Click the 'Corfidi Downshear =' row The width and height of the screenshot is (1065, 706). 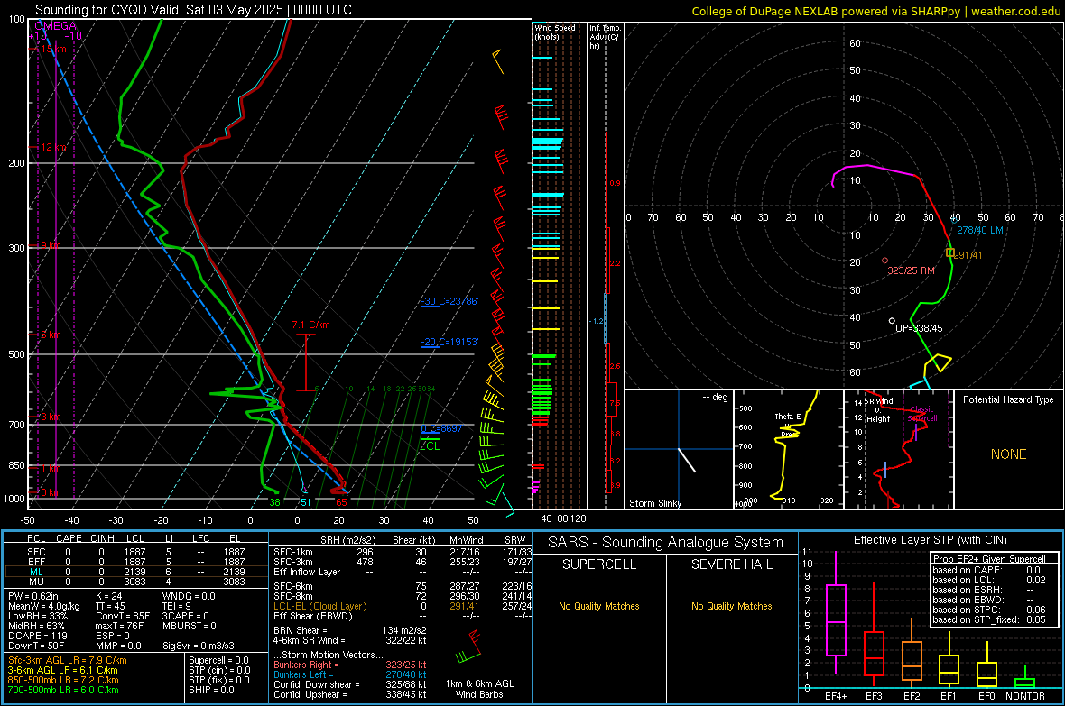[350, 684]
